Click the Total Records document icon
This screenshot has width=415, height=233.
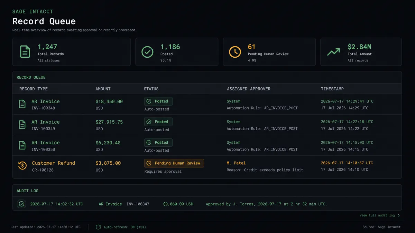25,52
